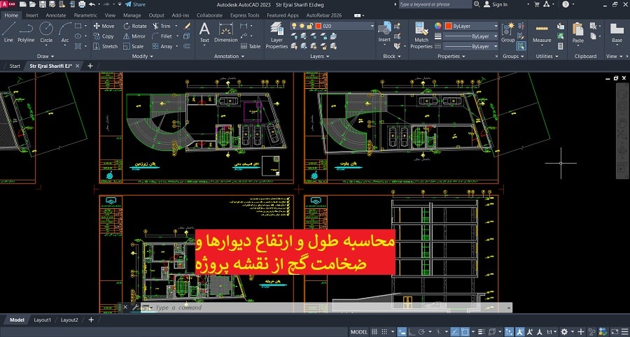Open the Annotate ribbon tab
This screenshot has height=337, width=630.
tap(56, 15)
